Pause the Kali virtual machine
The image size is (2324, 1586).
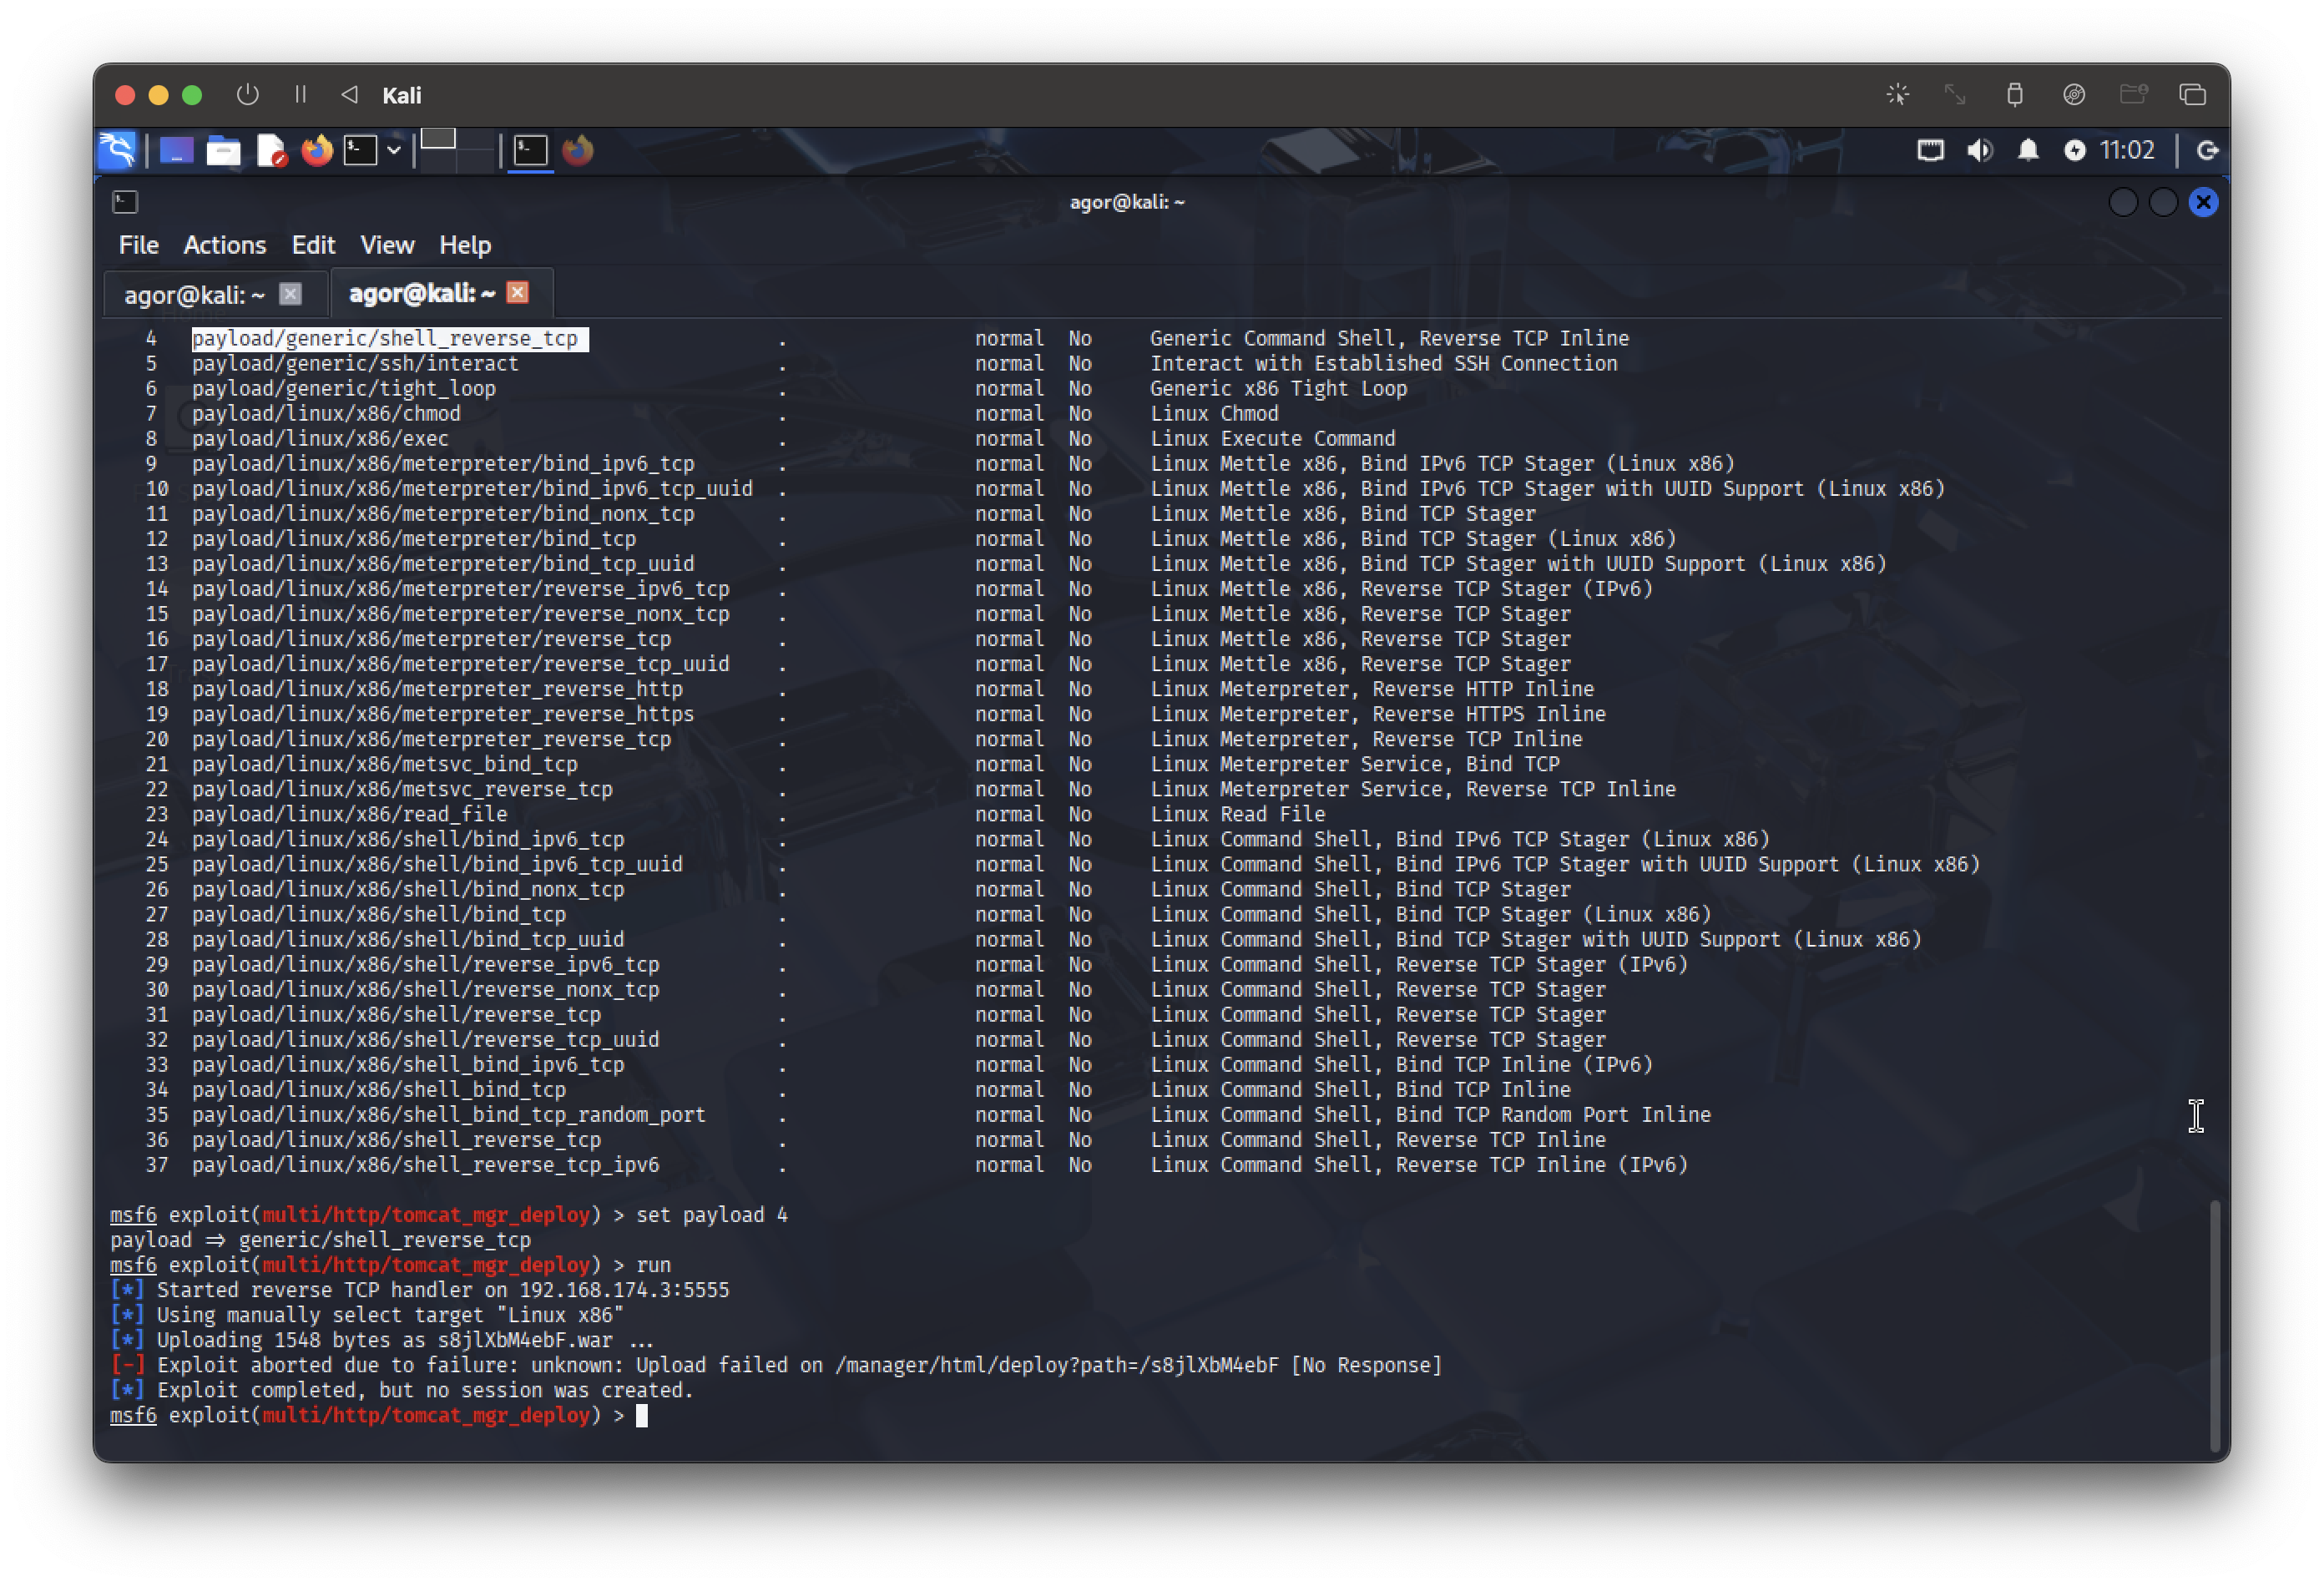point(300,94)
